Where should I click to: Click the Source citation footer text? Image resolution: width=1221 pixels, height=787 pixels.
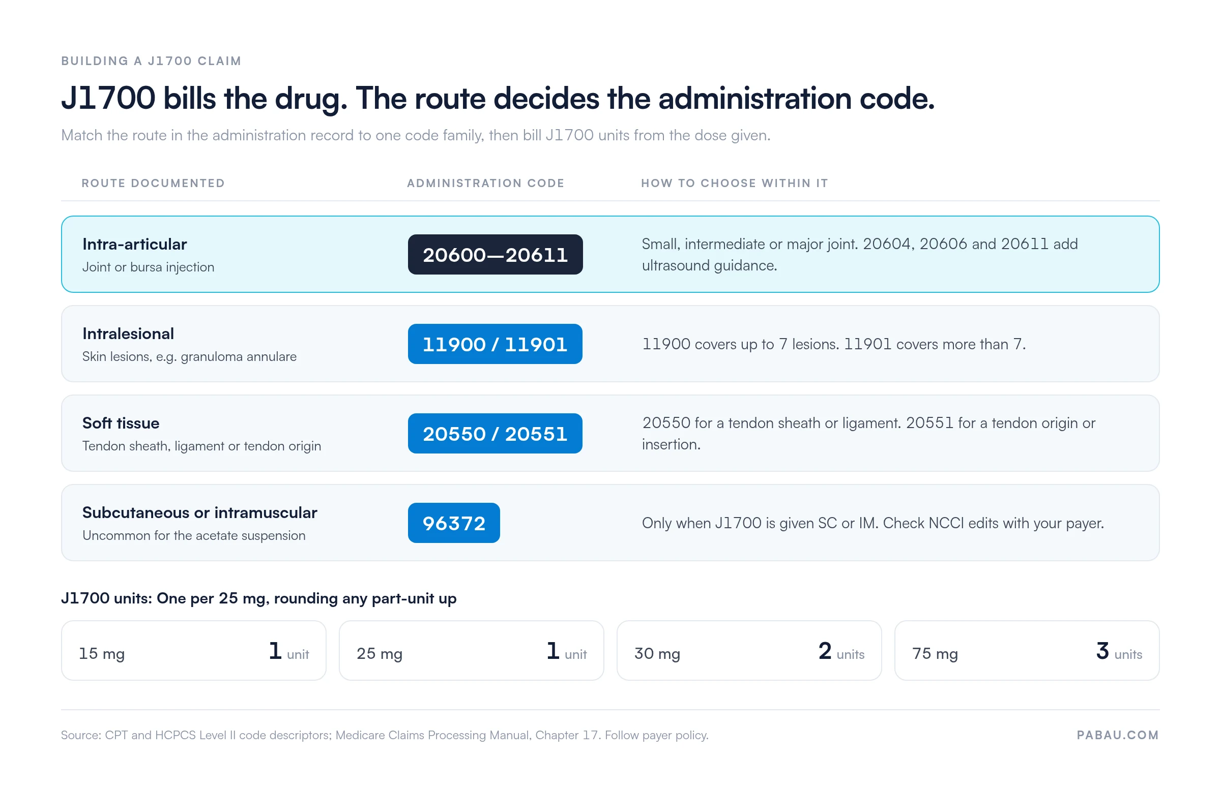385,735
